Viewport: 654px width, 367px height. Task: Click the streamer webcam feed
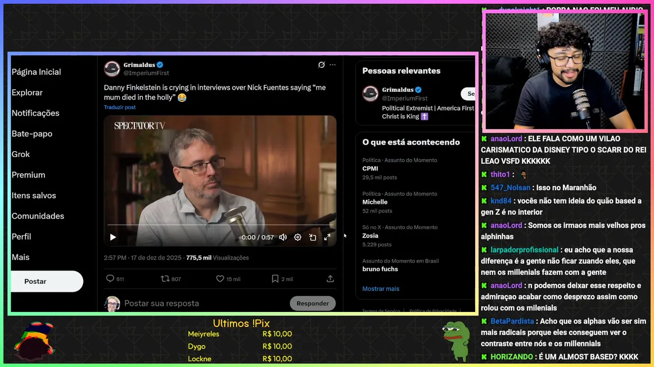565,70
